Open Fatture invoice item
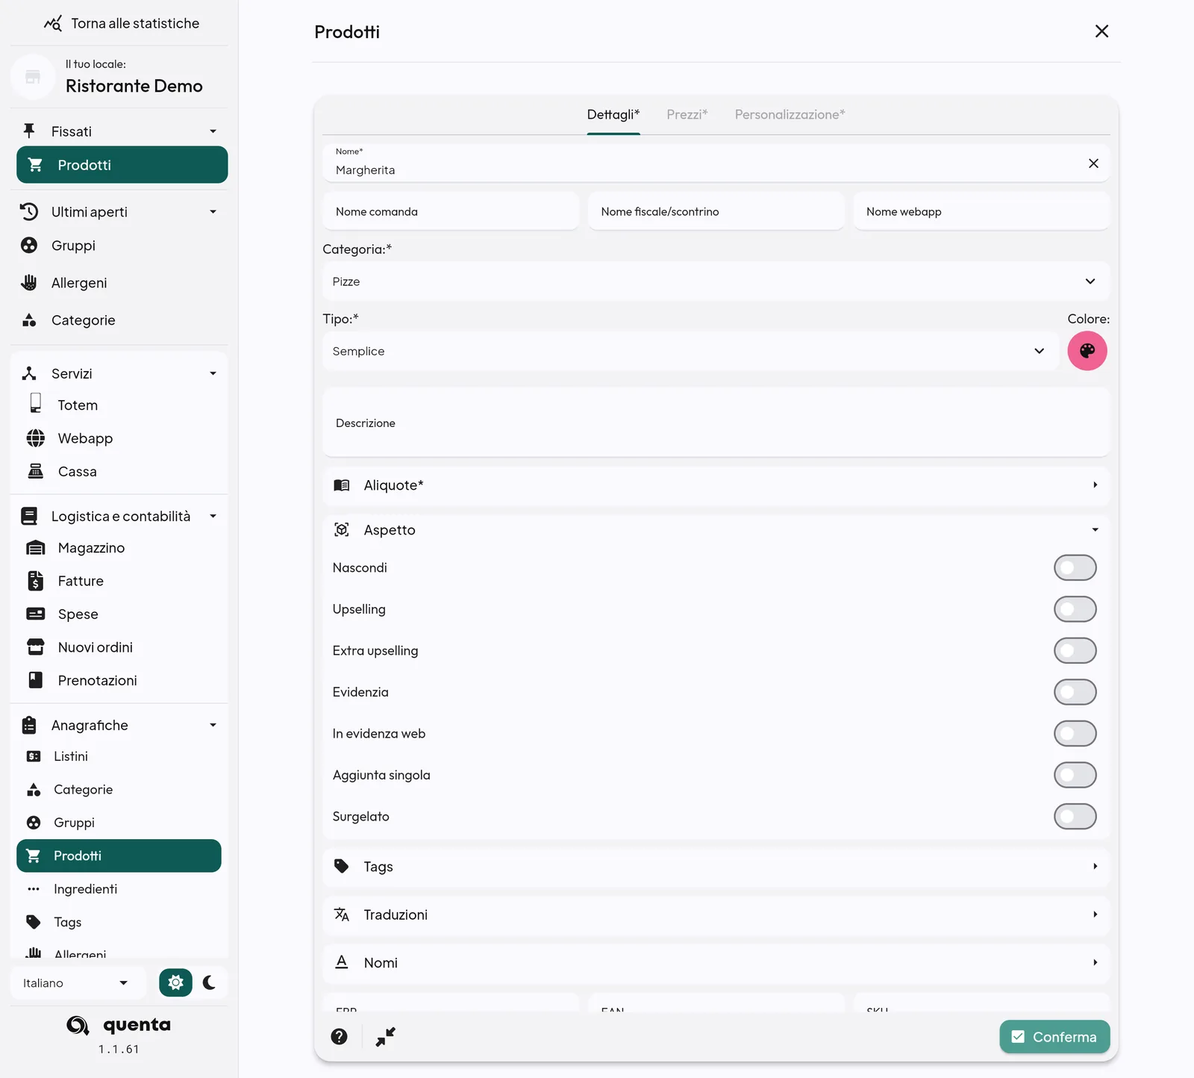Screen dimensions: 1194x1078 coord(119,581)
